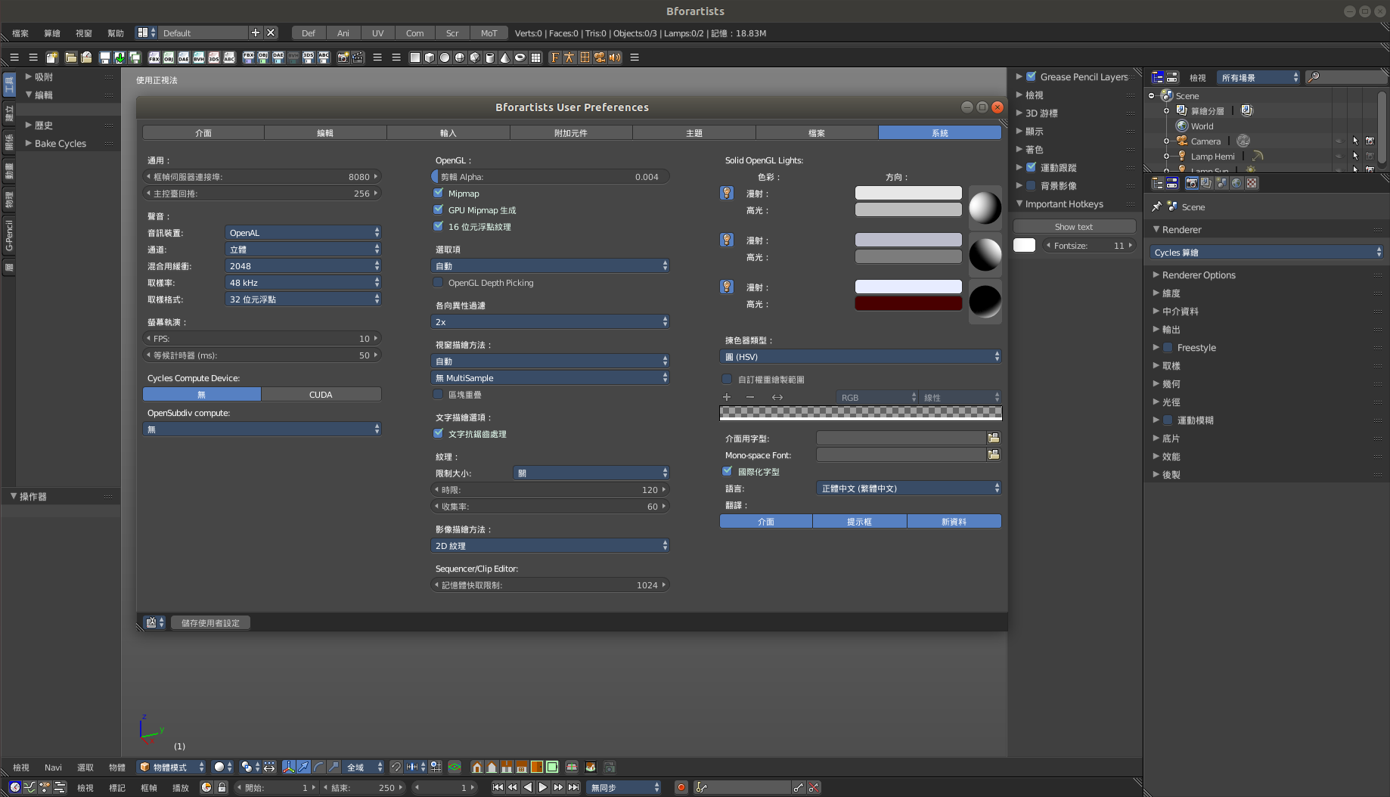Add a cylinder primitive from toolbar

(x=490, y=57)
